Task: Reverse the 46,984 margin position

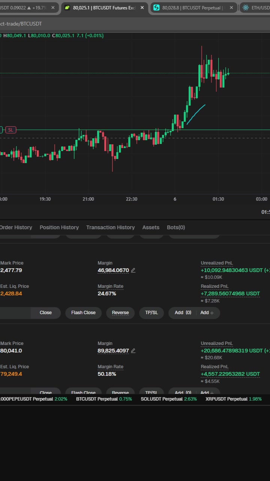Action: point(120,313)
